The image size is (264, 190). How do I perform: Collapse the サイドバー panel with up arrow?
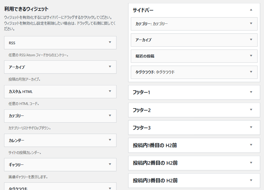click(x=251, y=10)
